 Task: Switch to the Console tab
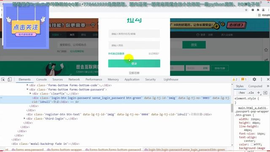pyautogui.click(x=41, y=79)
